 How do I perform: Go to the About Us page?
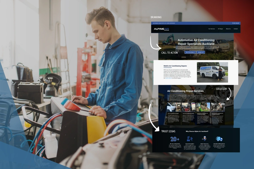point(228,29)
